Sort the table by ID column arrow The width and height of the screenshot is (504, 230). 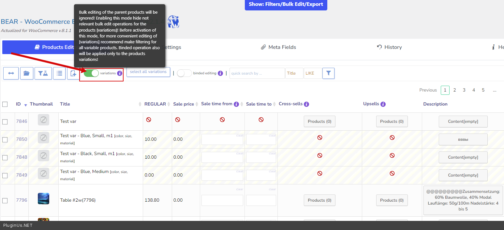click(25, 105)
